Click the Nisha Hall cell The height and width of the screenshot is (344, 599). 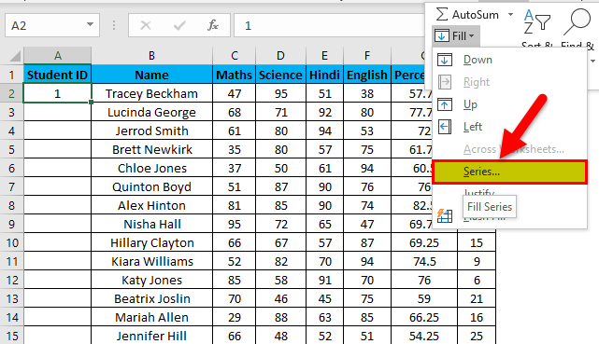point(151,224)
